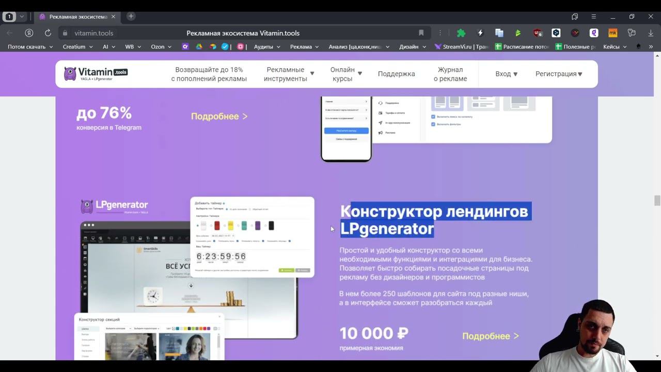The width and height of the screenshot is (661, 372).
Task: Open the StreamVi.ru bookmark
Action: point(462,47)
